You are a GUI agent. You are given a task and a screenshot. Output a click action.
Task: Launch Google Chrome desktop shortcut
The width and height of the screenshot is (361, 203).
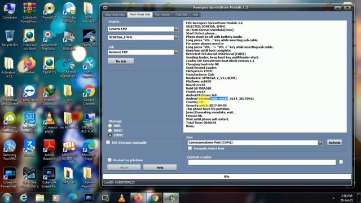point(89,95)
